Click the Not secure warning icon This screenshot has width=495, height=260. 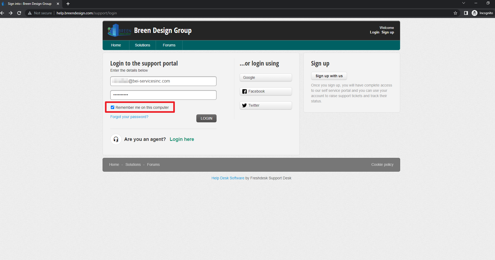pyautogui.click(x=30, y=13)
